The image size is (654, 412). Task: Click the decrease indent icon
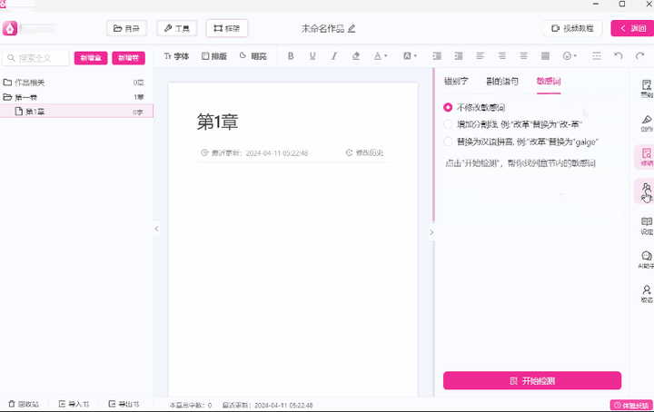[x=459, y=56]
